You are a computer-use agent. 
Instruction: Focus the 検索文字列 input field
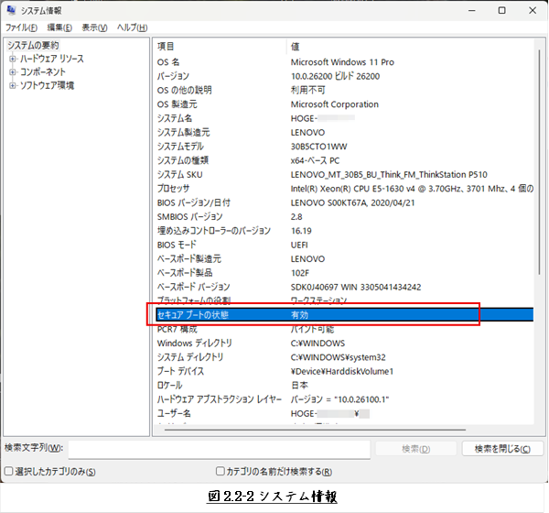point(218,448)
